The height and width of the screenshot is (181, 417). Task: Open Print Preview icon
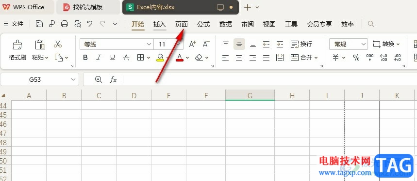(x=77, y=24)
